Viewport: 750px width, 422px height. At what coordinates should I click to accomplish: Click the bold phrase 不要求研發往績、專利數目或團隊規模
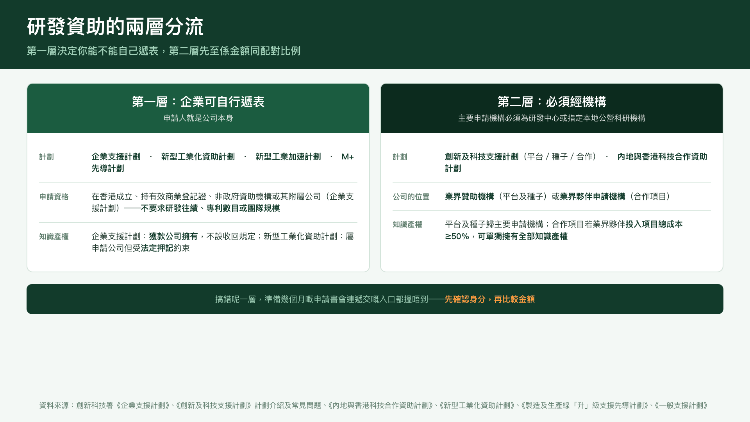pos(210,208)
